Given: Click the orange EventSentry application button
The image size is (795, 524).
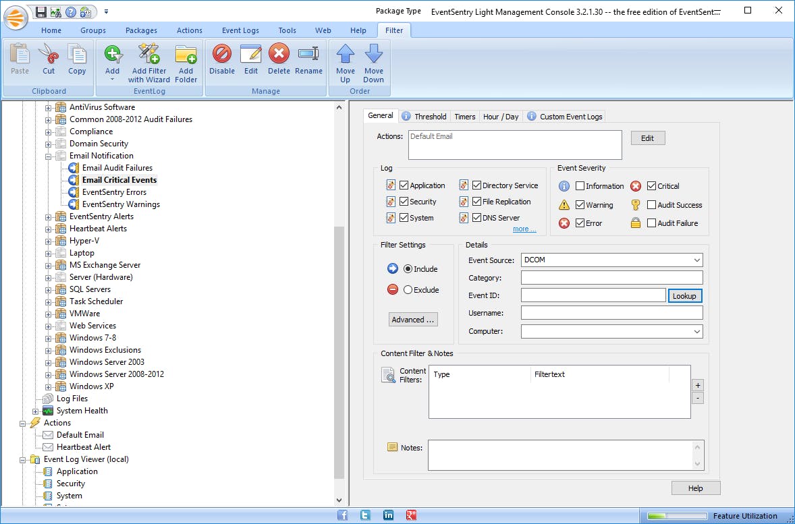Looking at the screenshot, I should click(16, 18).
